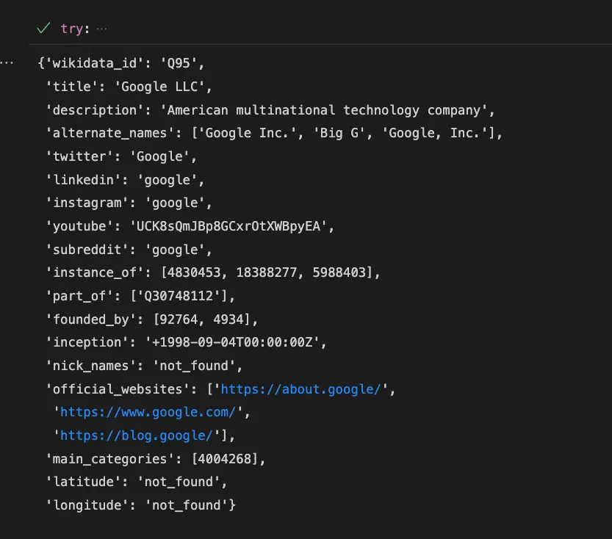Click the 'try' keyword in the cell

point(72,29)
